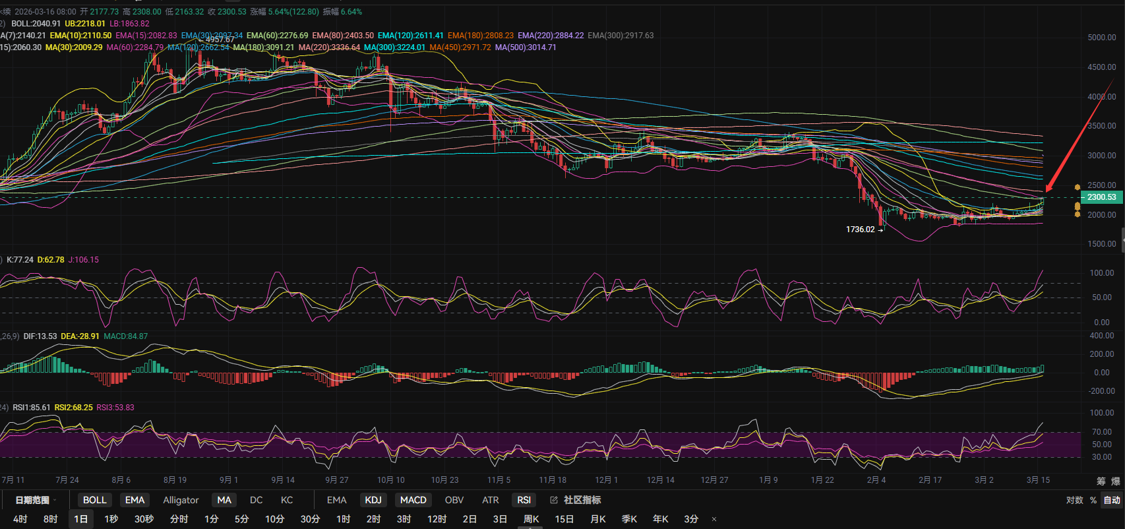
Task: Enable the OBV sub-indicator
Action: [x=454, y=500]
